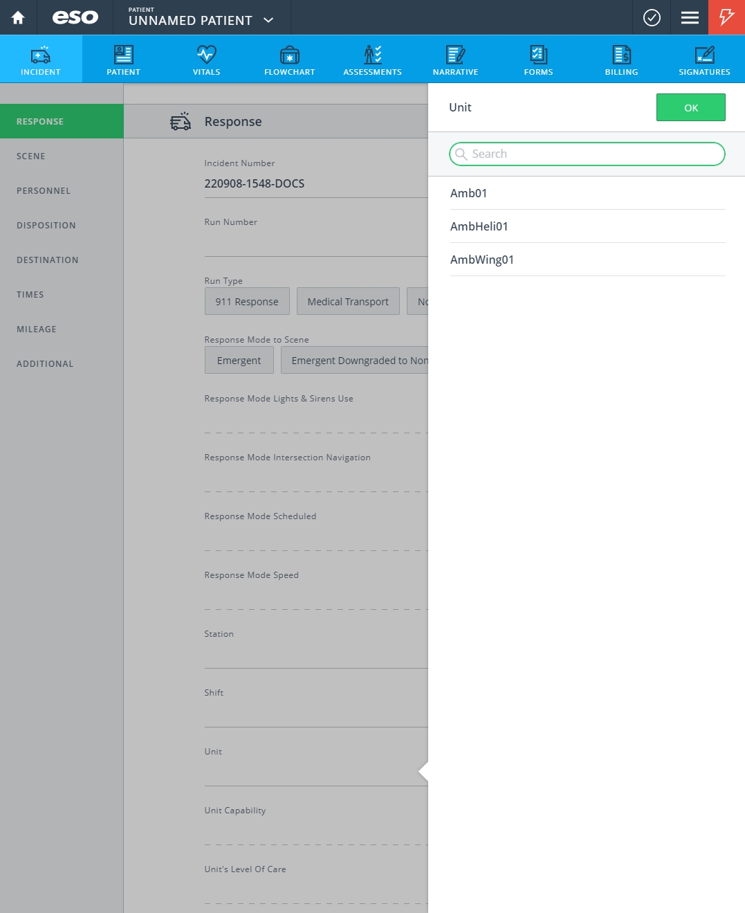745x913 pixels.
Task: Click the red lightning bolt icon
Action: pos(726,17)
